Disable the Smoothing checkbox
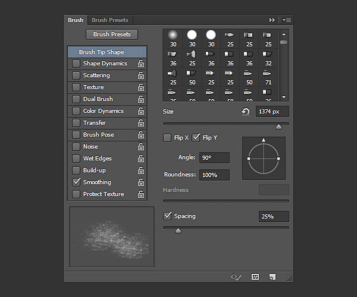 (x=76, y=182)
